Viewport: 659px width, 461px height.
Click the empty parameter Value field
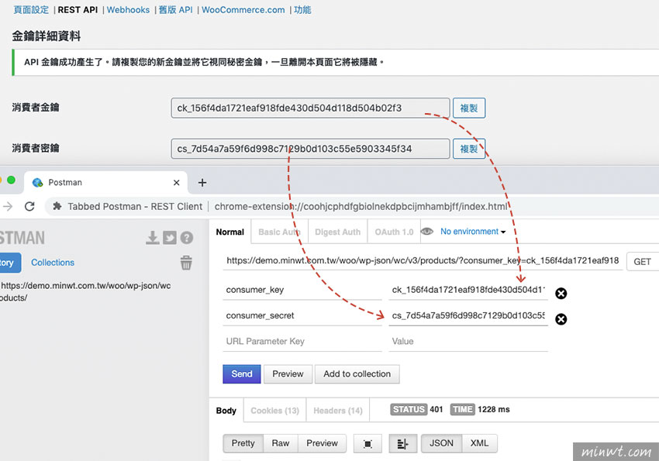click(x=468, y=342)
